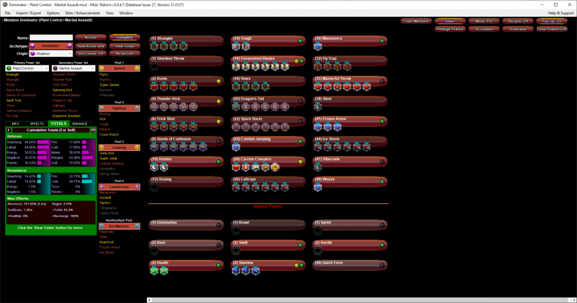This screenshot has width=577, height=303.
Task: Open the Primary Power Set dropdown for Plant Control
Action: (x=27, y=68)
